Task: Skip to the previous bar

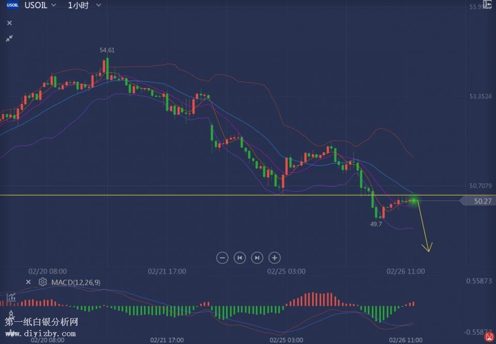Action: pos(239,257)
